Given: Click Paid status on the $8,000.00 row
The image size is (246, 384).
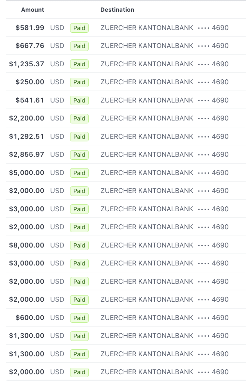Looking at the screenshot, I should tap(79, 246).
